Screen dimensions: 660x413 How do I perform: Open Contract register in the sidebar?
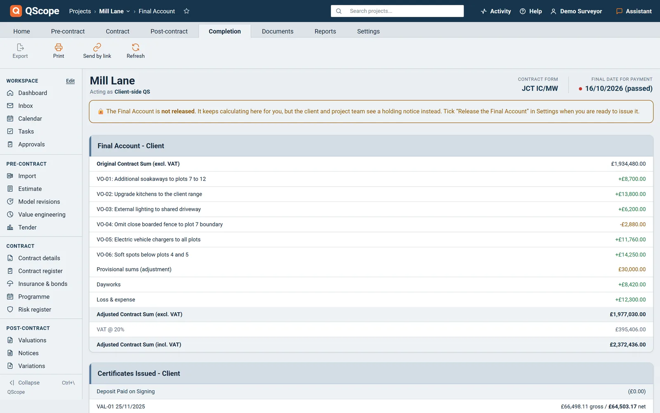pyautogui.click(x=41, y=271)
